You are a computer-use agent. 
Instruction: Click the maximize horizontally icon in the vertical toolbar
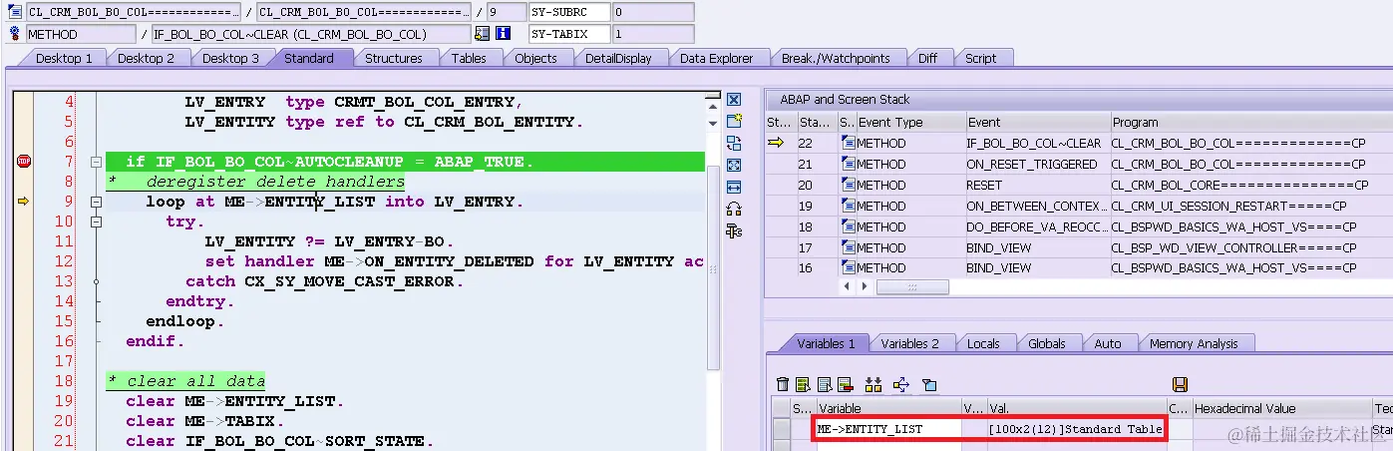734,187
